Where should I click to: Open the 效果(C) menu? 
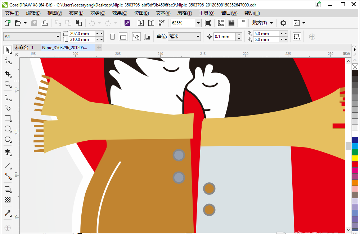click(x=120, y=13)
